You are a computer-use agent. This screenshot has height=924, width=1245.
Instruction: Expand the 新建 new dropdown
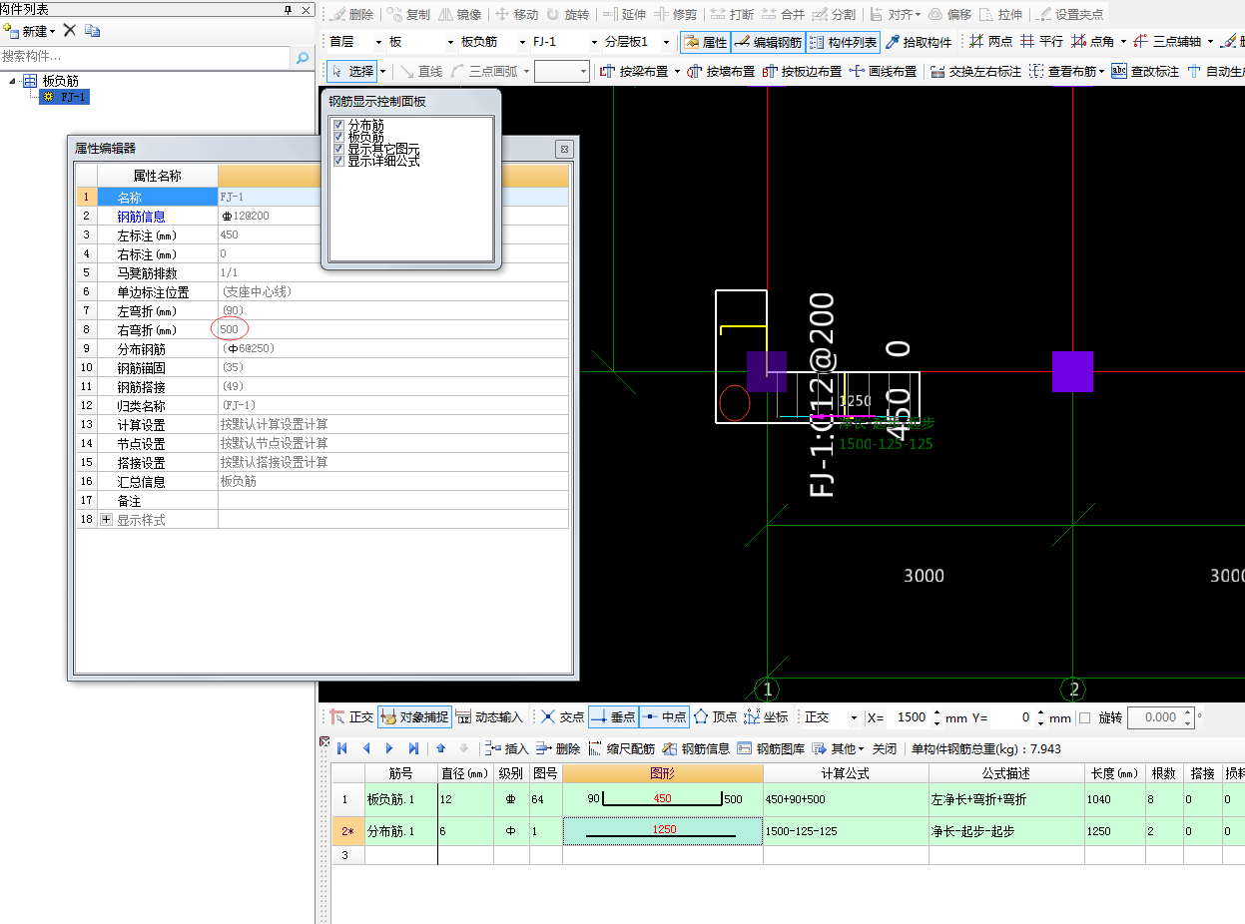click(x=53, y=31)
